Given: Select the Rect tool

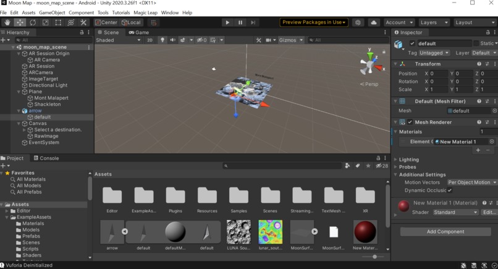Looking at the screenshot, I should pyautogui.click(x=58, y=22).
